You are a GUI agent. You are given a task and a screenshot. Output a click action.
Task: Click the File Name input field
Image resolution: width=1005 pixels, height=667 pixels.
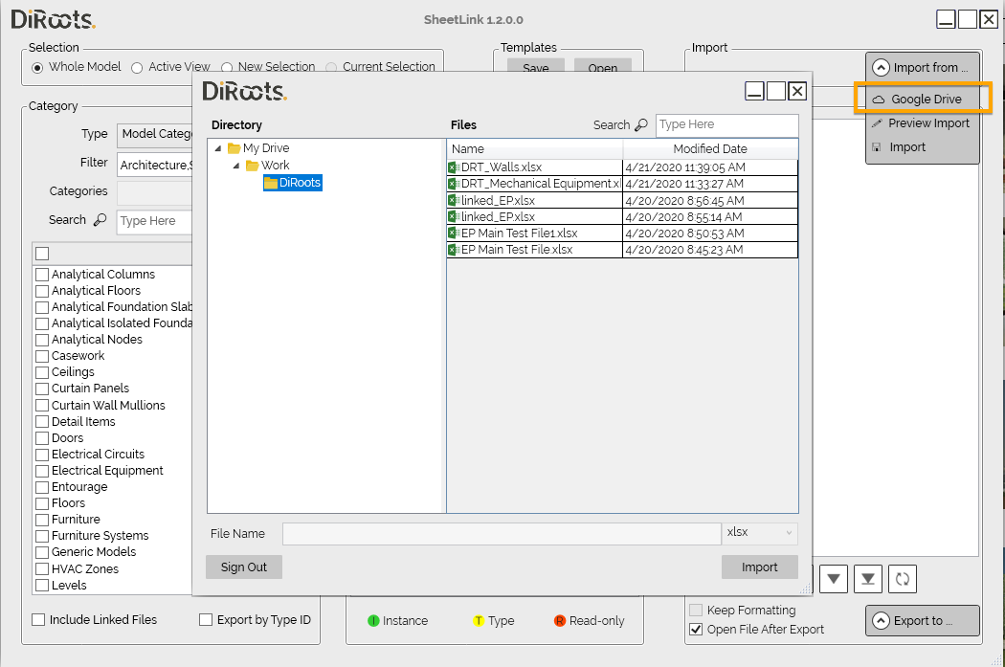click(502, 534)
